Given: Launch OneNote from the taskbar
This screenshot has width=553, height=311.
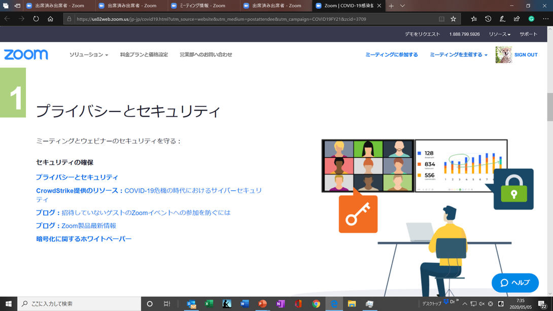Looking at the screenshot, I should (x=281, y=303).
